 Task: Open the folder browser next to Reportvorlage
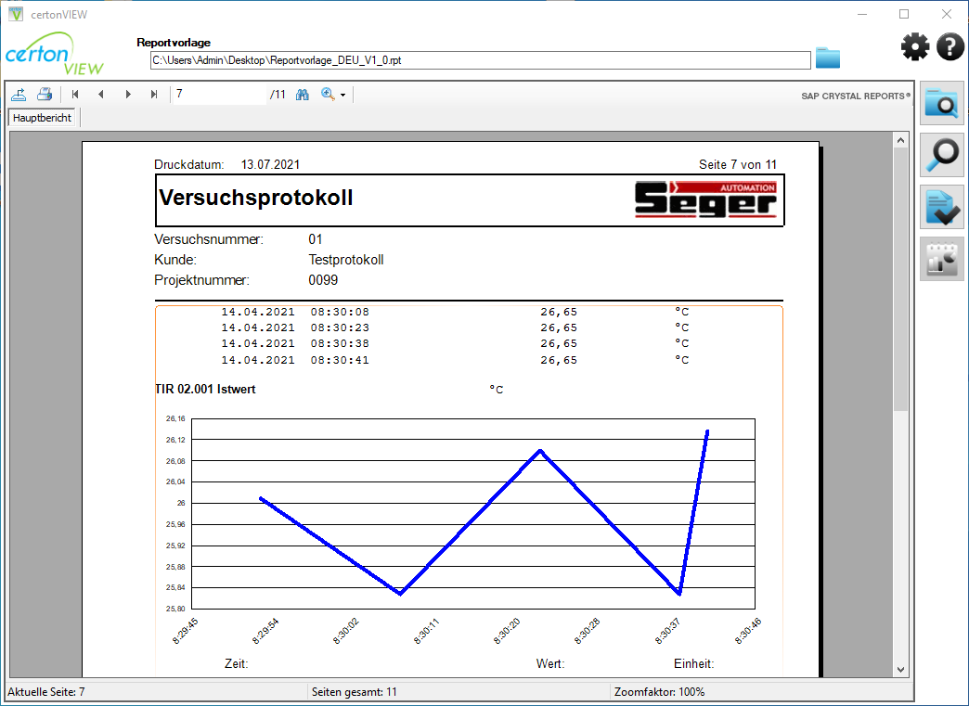click(x=827, y=58)
